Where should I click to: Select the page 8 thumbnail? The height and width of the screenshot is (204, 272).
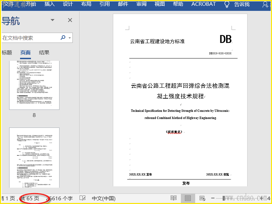34,85
